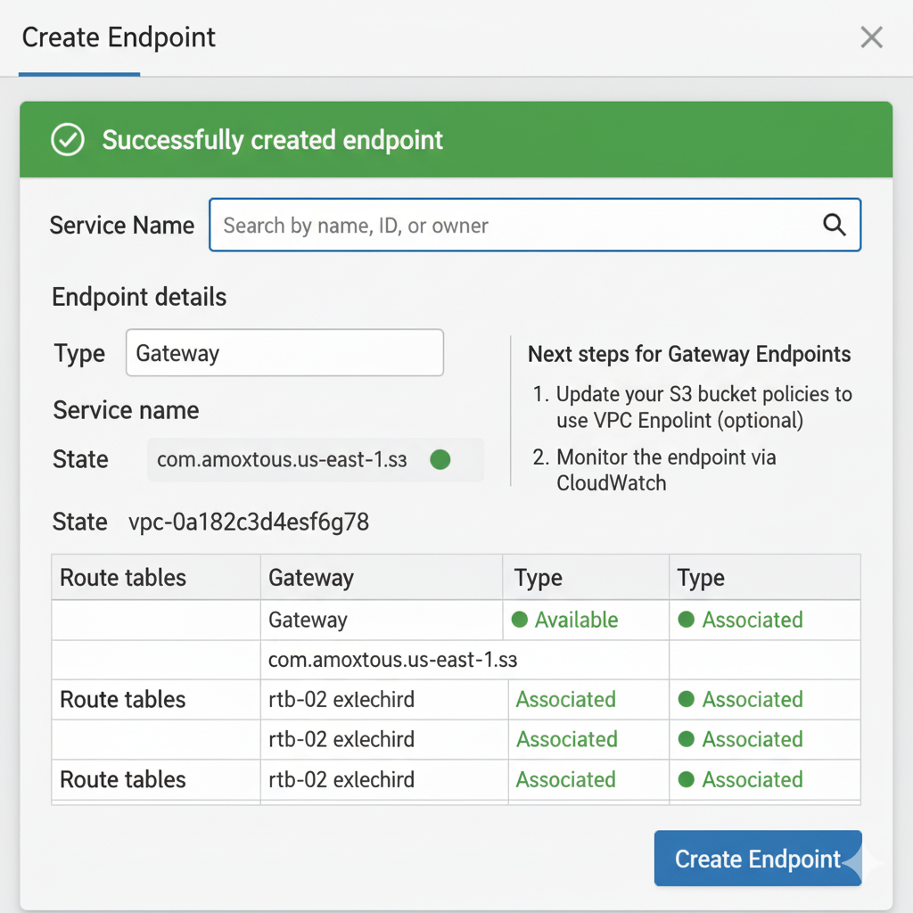Click com.amoxtous.us-east-1.s3 cell in the table
Screen dimensions: 913x913
point(392,660)
